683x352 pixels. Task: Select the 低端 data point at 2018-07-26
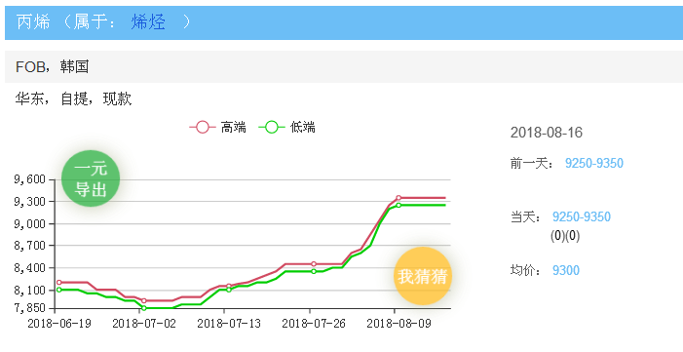(314, 271)
